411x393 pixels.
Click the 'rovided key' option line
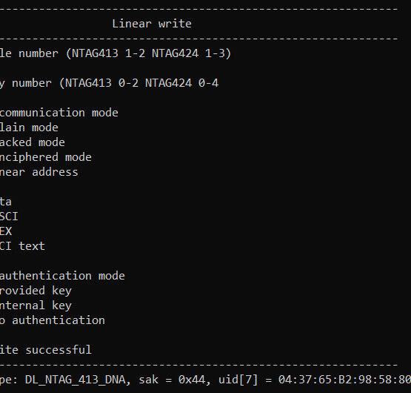click(36, 291)
